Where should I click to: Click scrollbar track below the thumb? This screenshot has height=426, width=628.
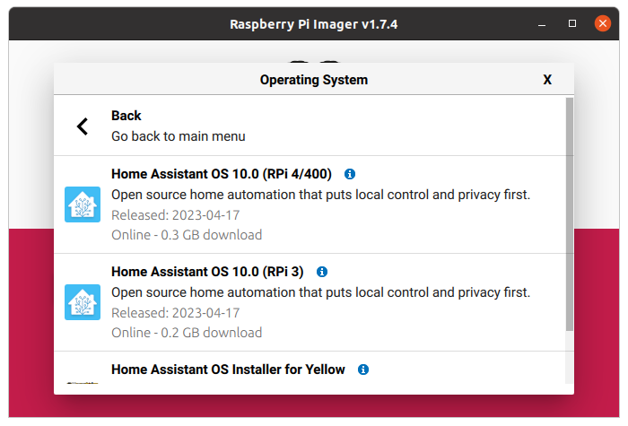[570, 358]
